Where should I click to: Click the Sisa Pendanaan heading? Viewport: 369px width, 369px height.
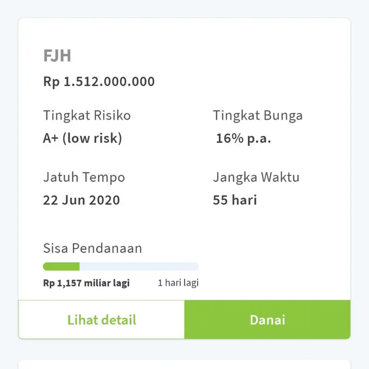click(92, 248)
